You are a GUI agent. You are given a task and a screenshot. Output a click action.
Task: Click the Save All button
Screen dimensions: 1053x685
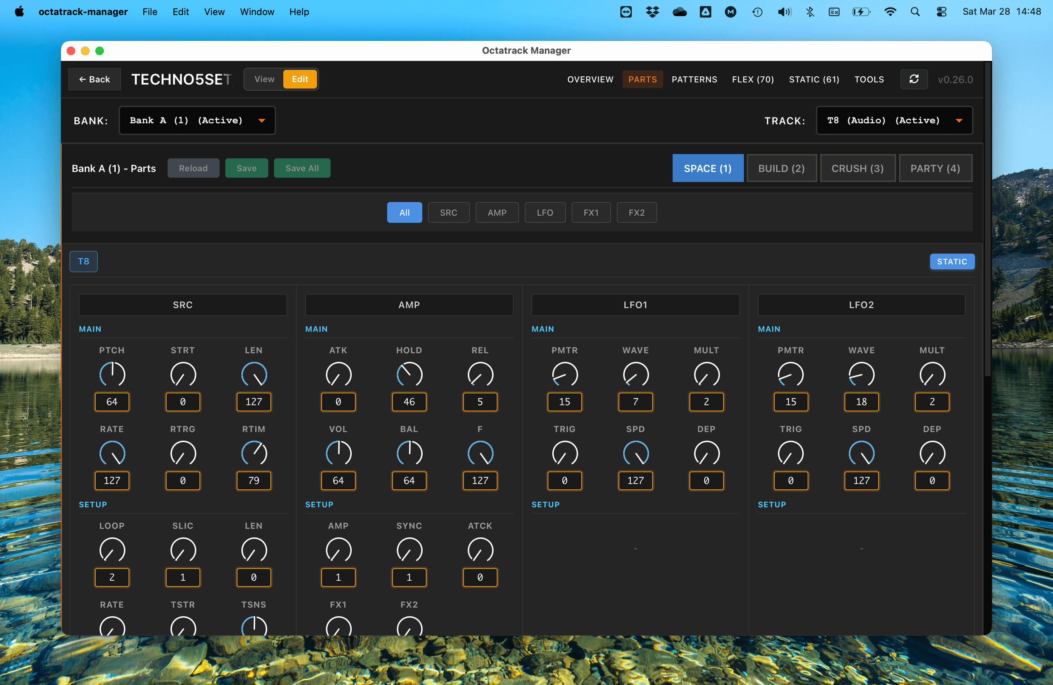click(x=302, y=168)
